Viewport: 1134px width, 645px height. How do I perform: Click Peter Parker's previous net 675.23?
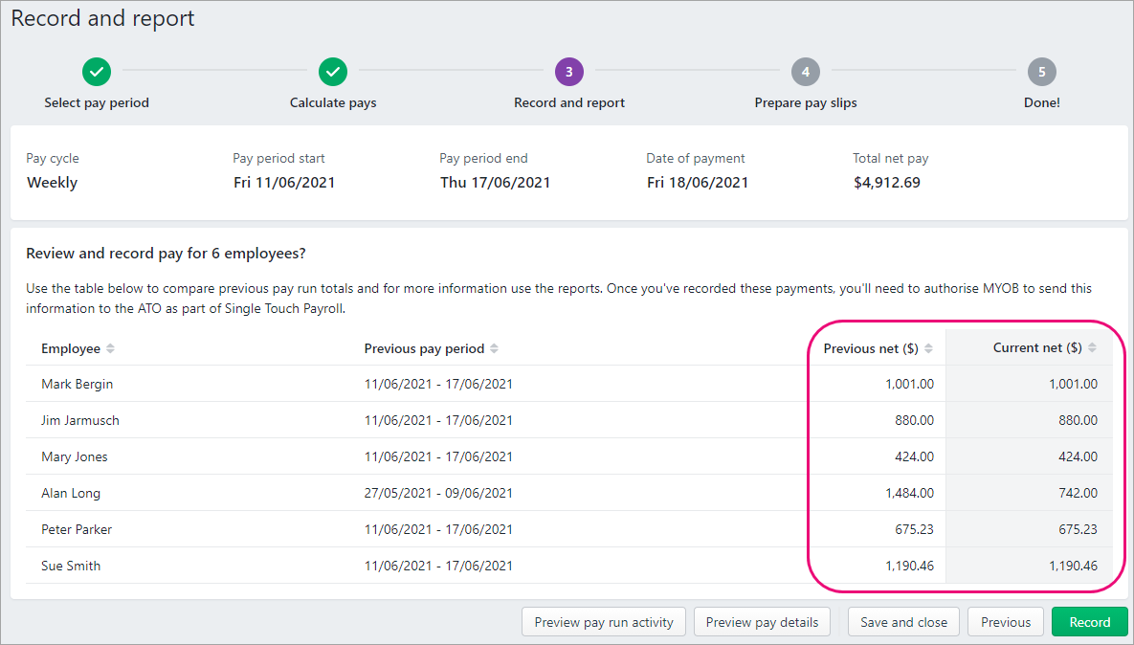[x=914, y=529]
